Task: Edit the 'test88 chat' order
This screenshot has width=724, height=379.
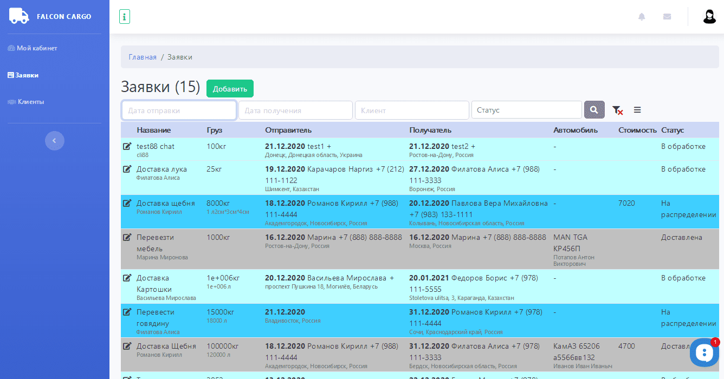Action: pyautogui.click(x=127, y=146)
